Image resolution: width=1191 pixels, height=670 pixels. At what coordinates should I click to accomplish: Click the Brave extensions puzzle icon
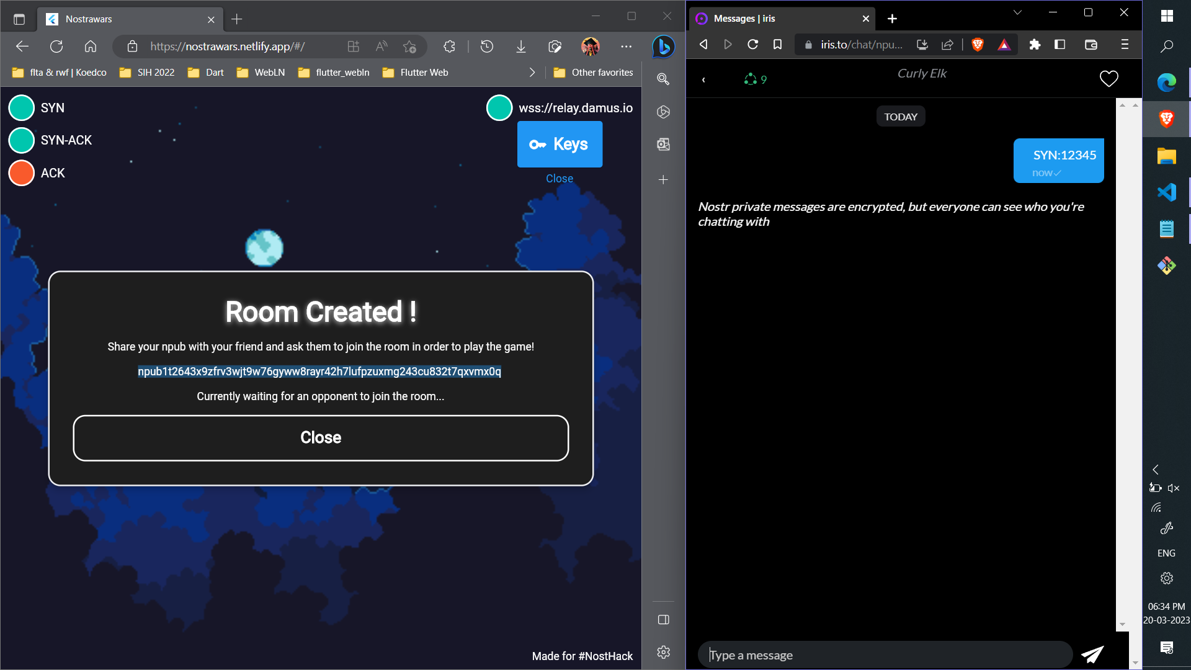1035,45
